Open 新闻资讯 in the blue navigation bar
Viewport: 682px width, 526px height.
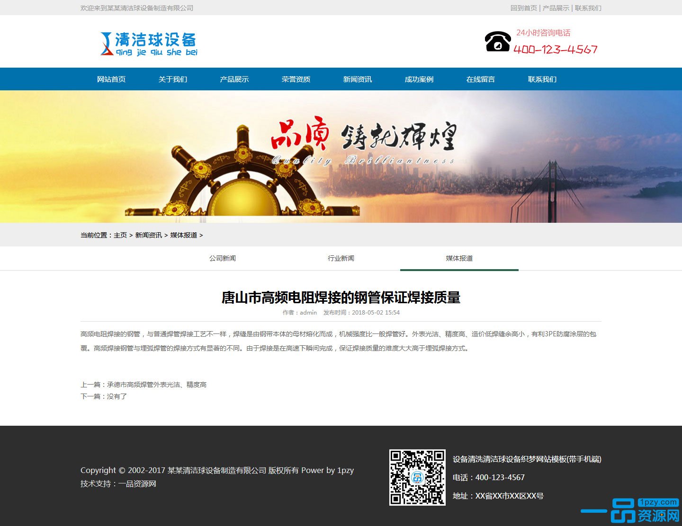358,79
